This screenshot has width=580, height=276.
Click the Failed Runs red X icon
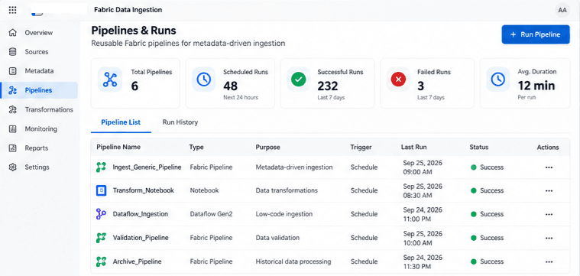pos(398,80)
